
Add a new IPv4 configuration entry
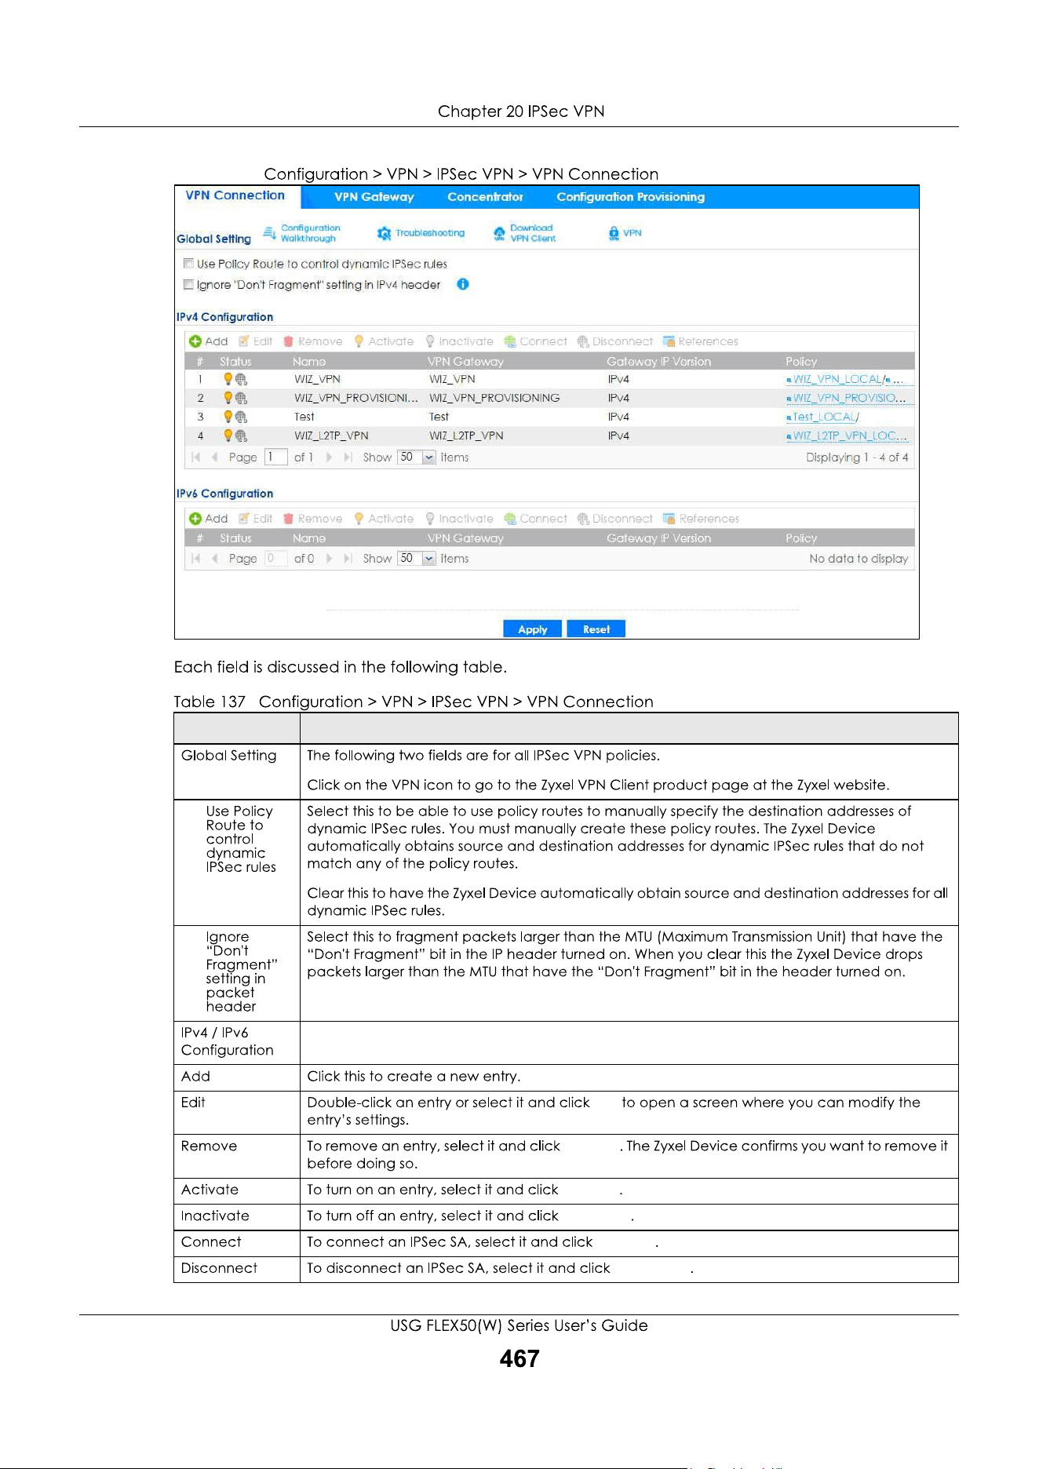(209, 341)
